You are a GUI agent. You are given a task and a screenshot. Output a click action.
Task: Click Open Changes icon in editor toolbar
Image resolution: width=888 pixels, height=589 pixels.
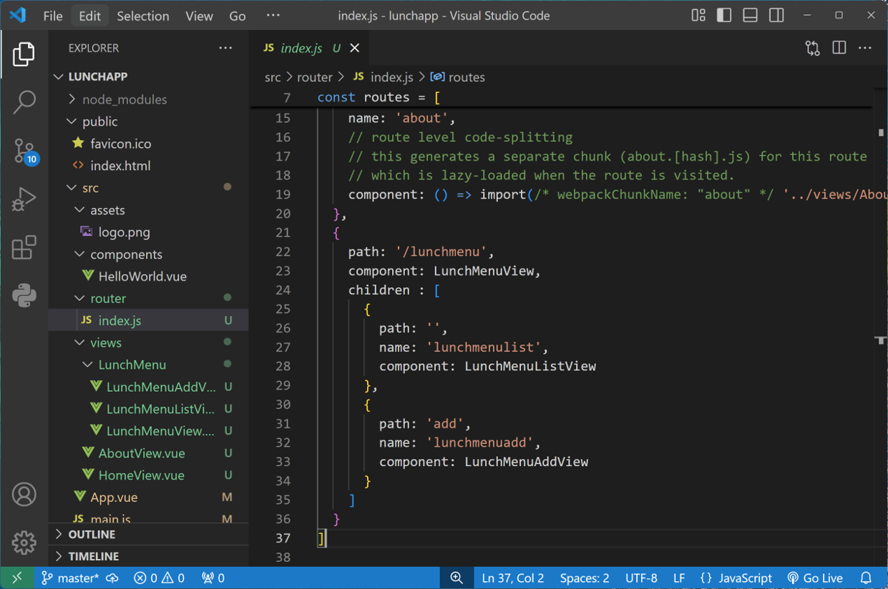pos(813,48)
